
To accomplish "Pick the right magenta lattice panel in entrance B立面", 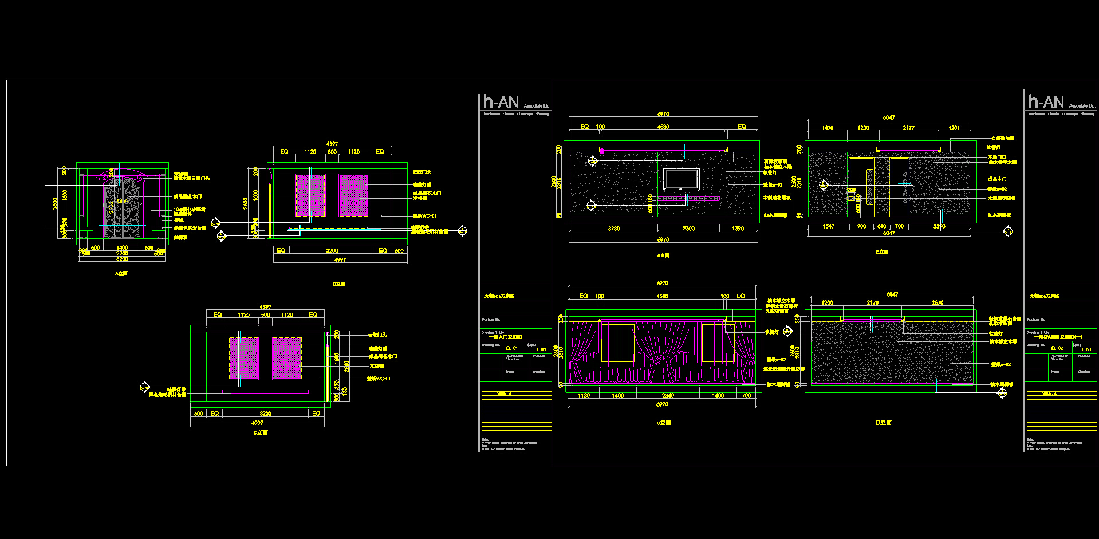I will click(354, 196).
